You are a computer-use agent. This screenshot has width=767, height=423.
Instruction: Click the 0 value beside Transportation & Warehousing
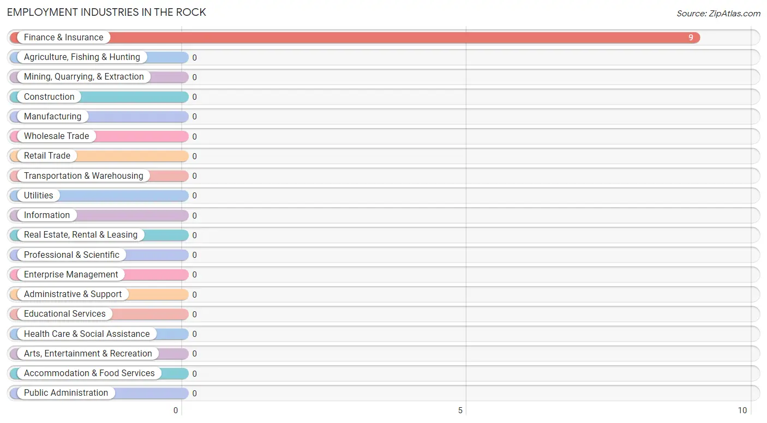[194, 176]
